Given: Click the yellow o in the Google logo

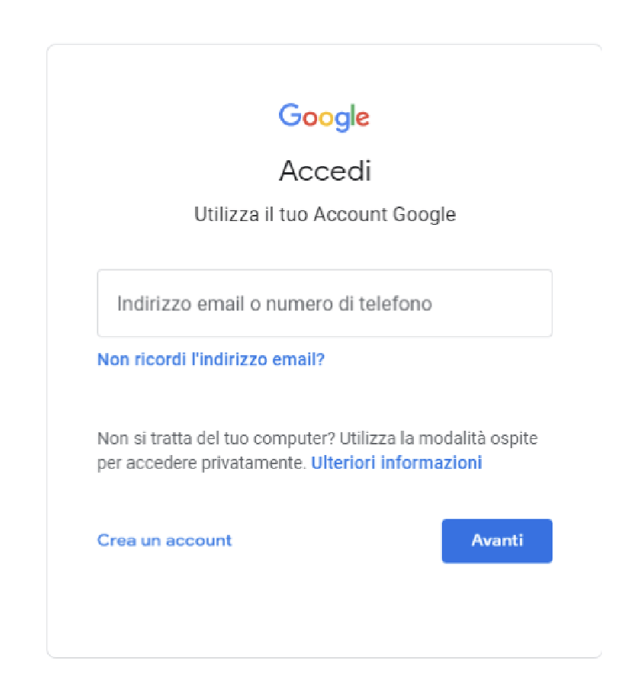Looking at the screenshot, I should point(327,118).
